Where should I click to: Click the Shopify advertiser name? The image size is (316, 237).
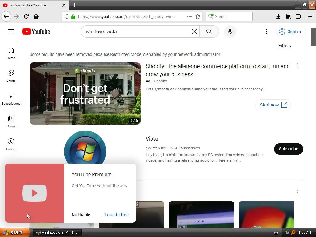pyautogui.click(x=160, y=81)
